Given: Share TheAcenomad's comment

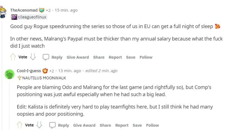Looking at the screenshot, I should [x=99, y=57].
